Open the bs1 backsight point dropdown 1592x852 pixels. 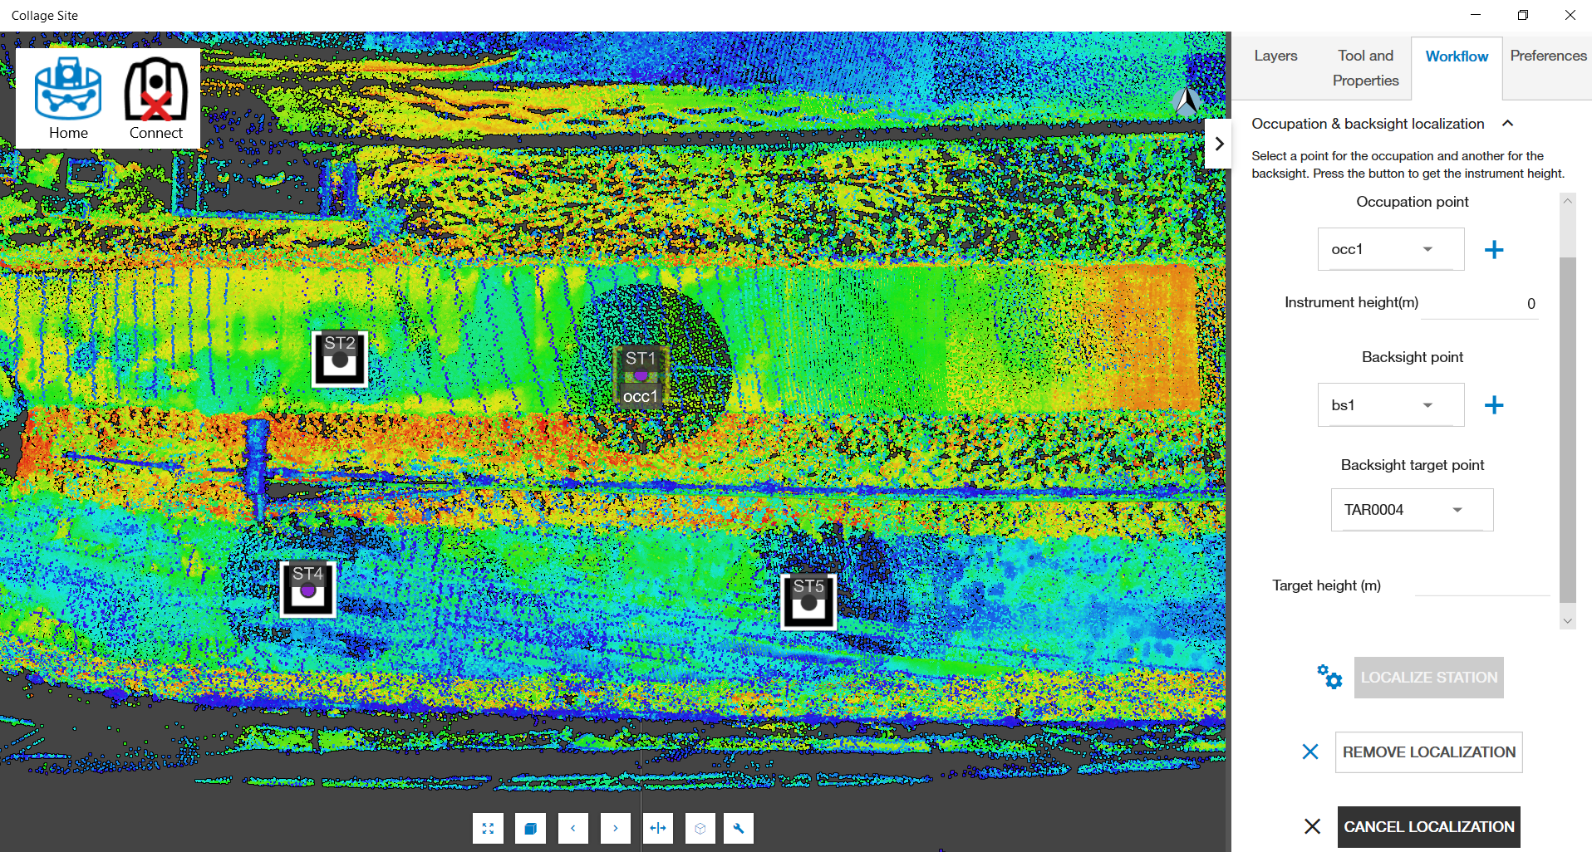pos(1390,405)
